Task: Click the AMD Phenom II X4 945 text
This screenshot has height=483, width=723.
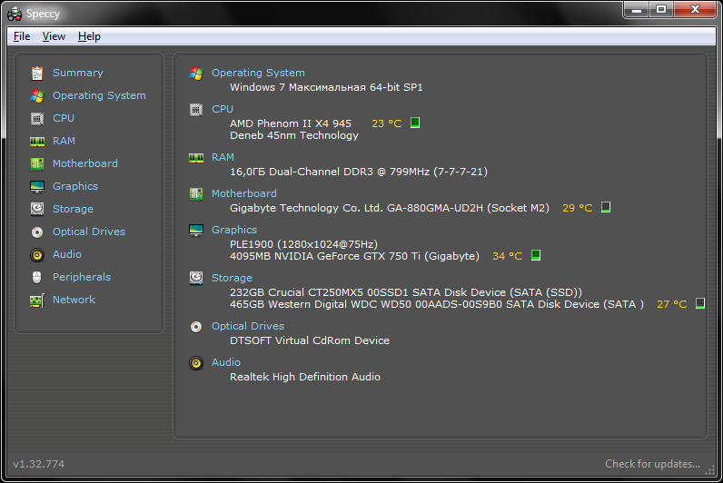Action: [x=291, y=123]
